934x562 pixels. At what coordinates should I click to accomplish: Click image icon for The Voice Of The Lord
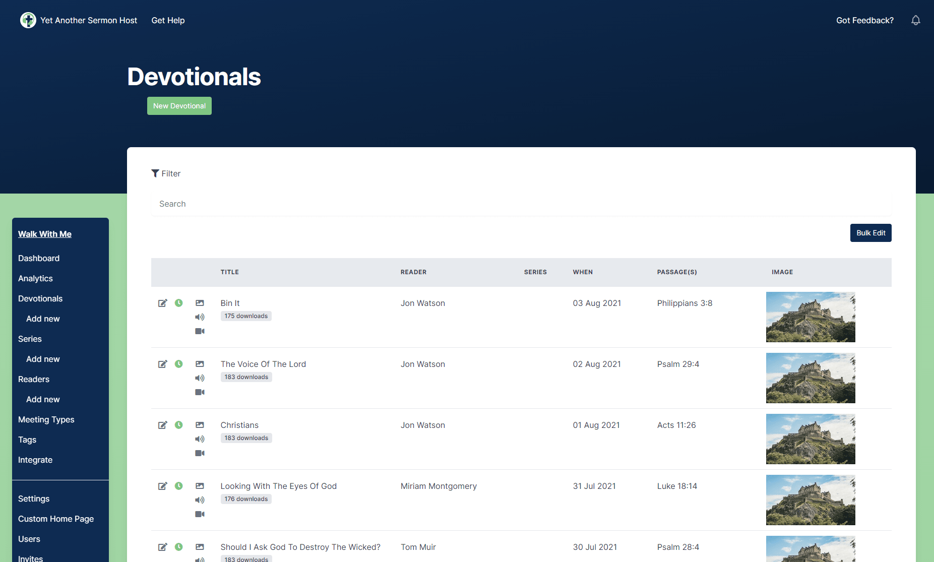200,364
